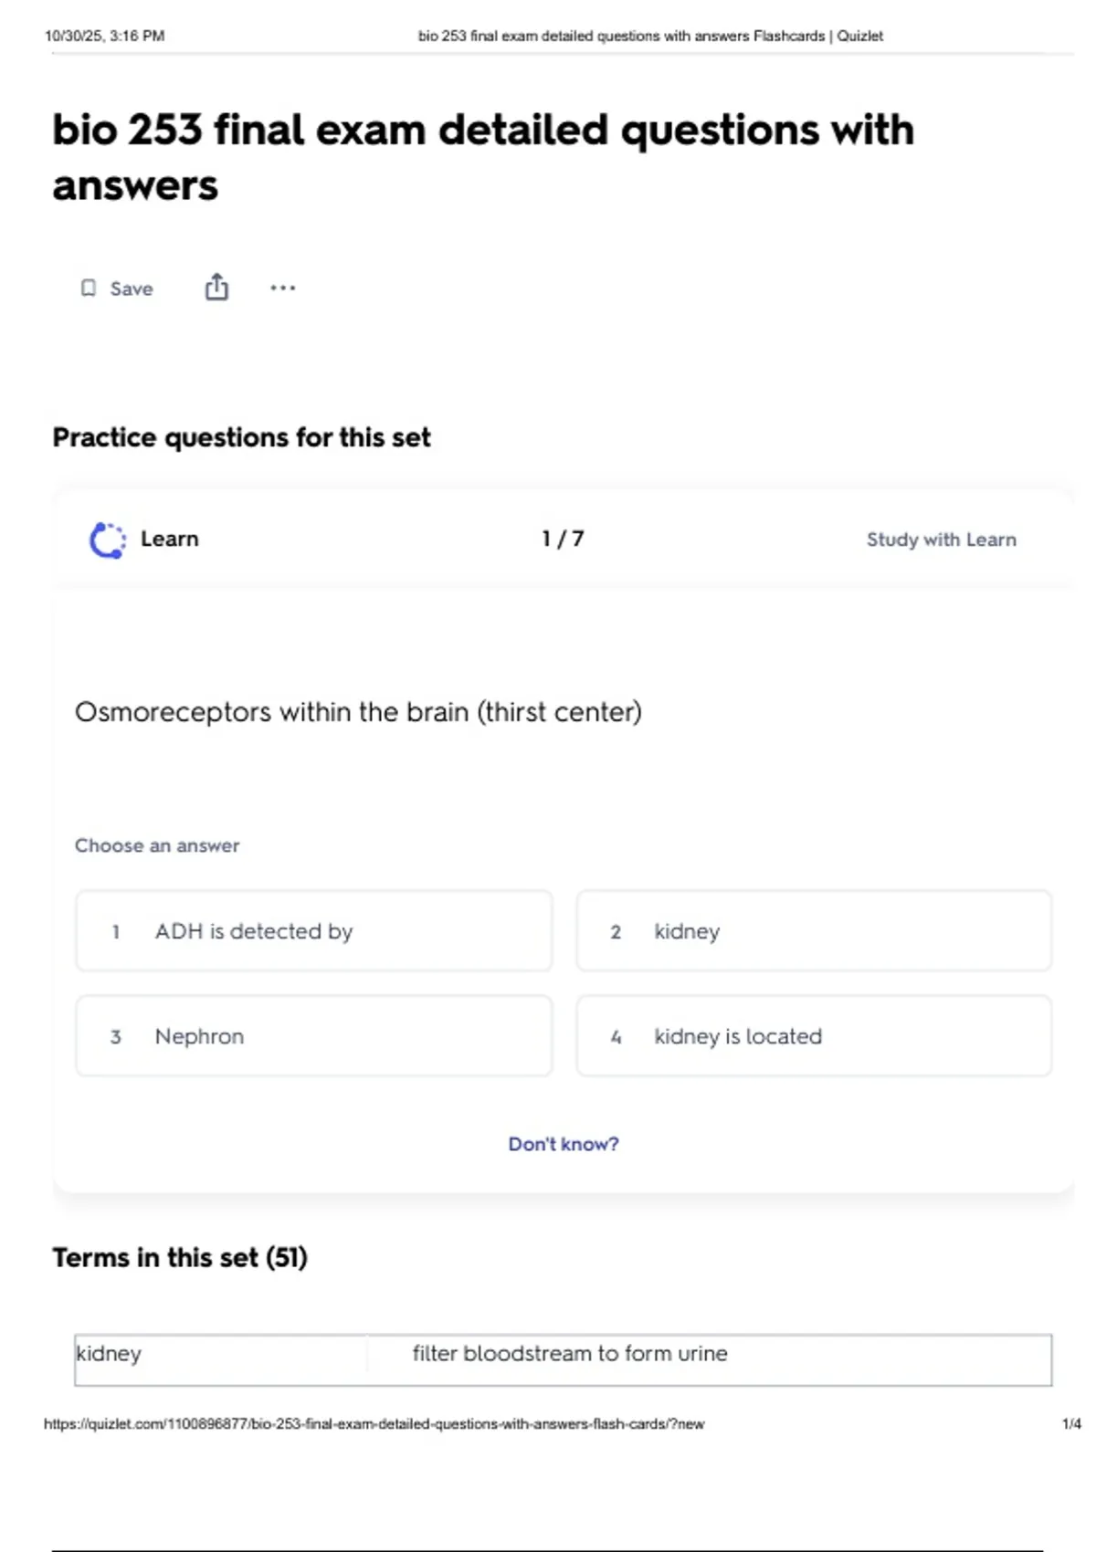Click the Save label text

132,288
